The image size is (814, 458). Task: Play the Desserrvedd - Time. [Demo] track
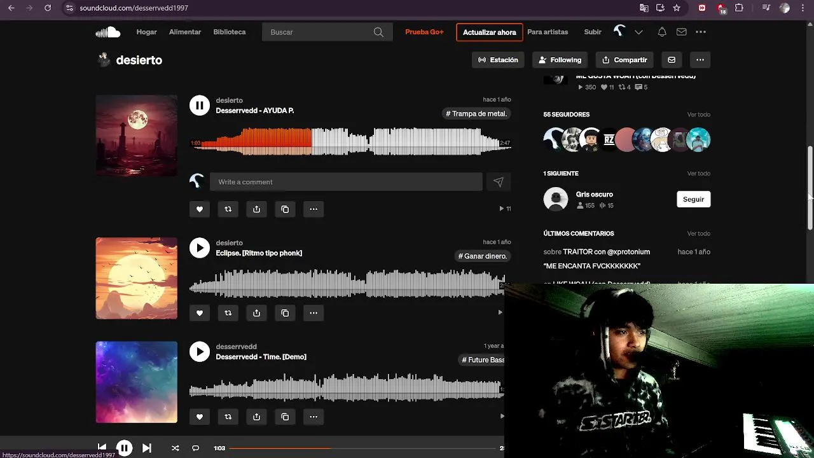[200, 352]
